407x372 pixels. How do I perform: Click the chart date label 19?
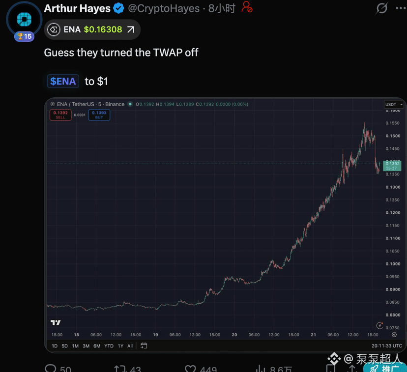click(x=155, y=335)
